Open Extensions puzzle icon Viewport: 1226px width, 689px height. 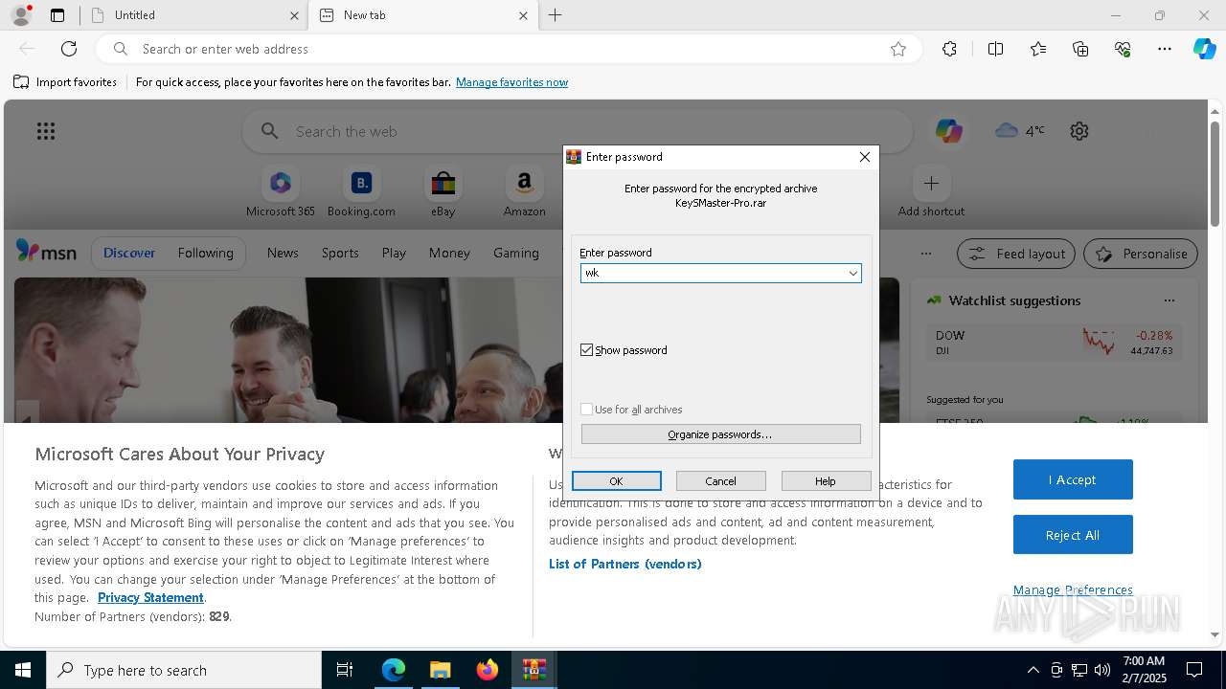949,49
